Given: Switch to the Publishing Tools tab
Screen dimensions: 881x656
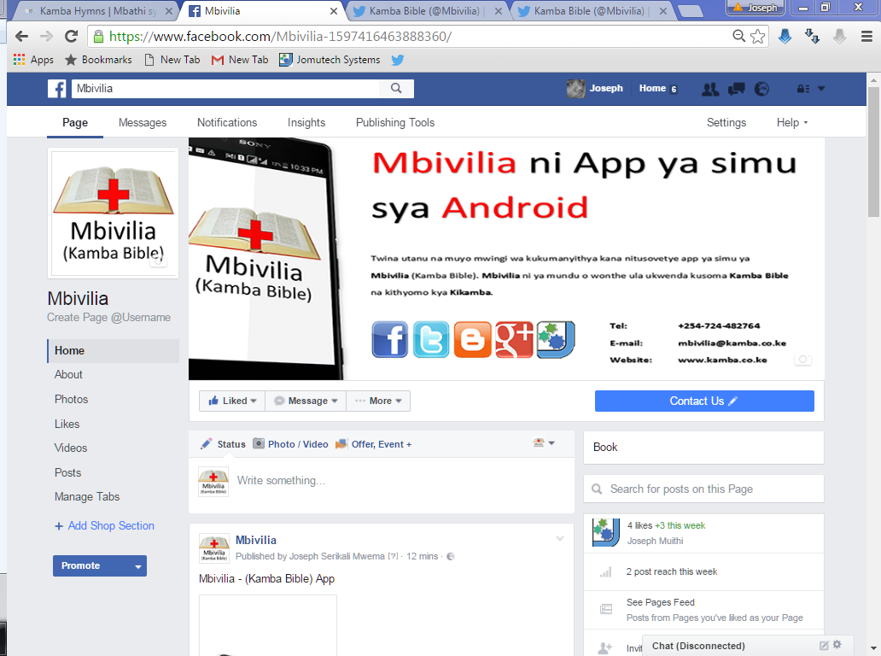Looking at the screenshot, I should coord(394,122).
